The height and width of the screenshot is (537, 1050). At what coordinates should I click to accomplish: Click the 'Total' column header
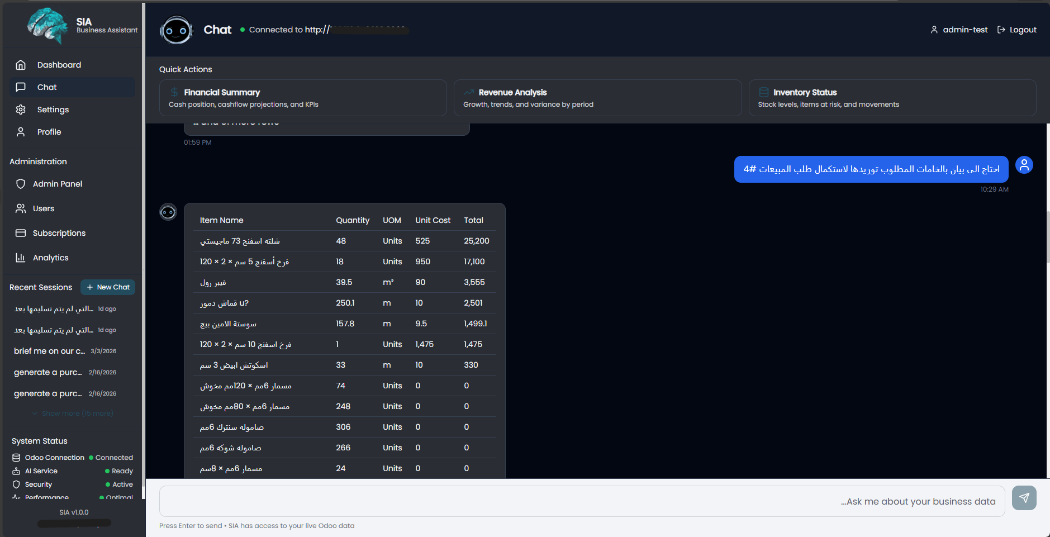tap(473, 220)
